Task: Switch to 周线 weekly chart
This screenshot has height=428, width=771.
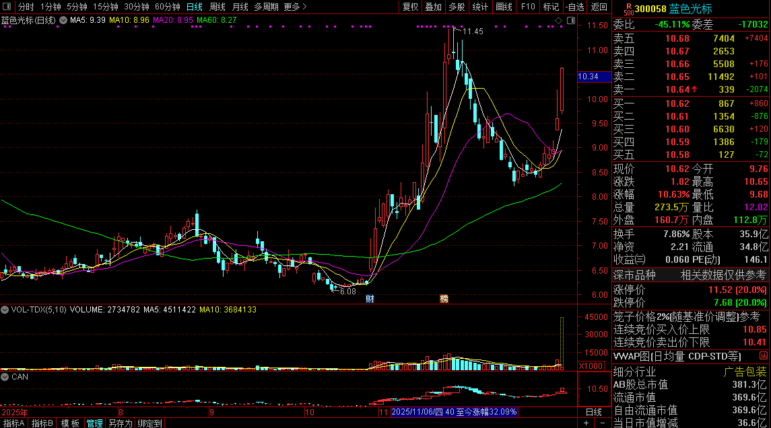Action: coord(217,7)
